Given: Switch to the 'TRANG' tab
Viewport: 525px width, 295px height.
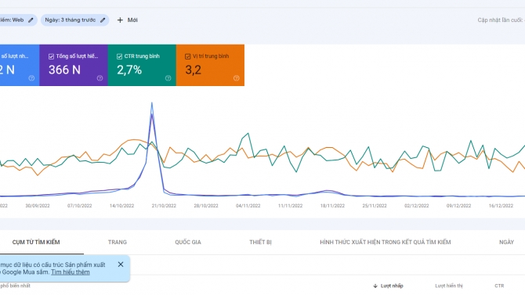Looking at the screenshot, I should [118, 242].
